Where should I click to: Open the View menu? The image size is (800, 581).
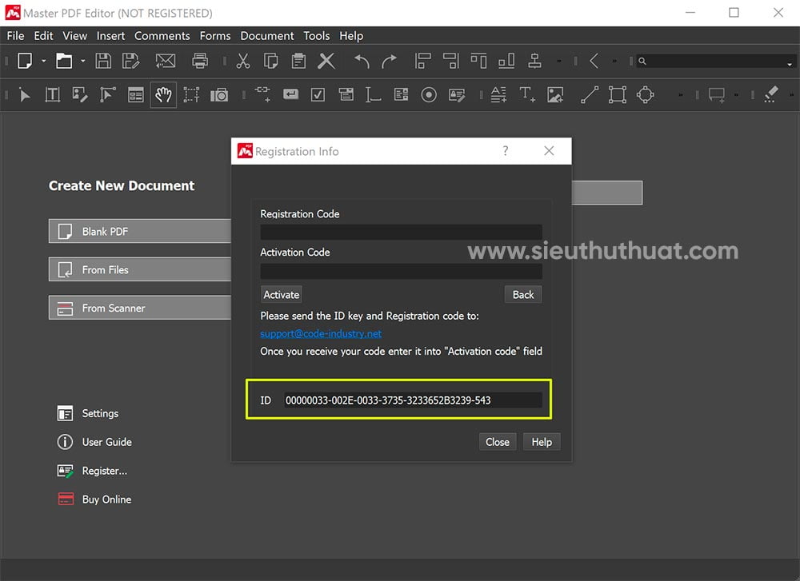[x=74, y=36]
